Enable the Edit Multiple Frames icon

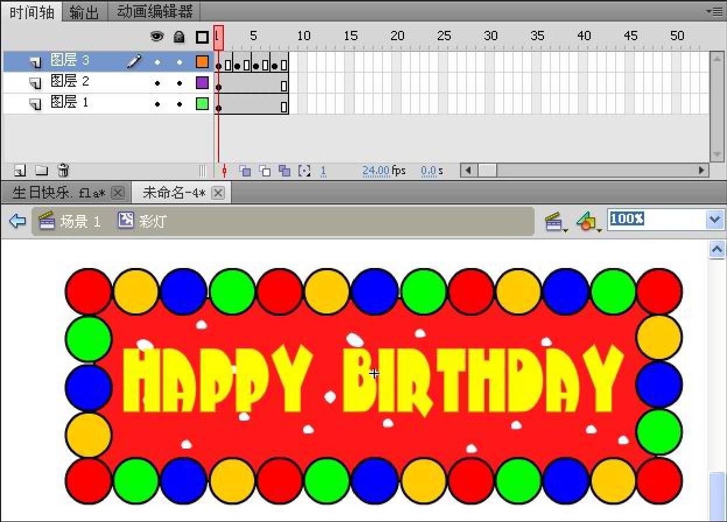coord(284,171)
